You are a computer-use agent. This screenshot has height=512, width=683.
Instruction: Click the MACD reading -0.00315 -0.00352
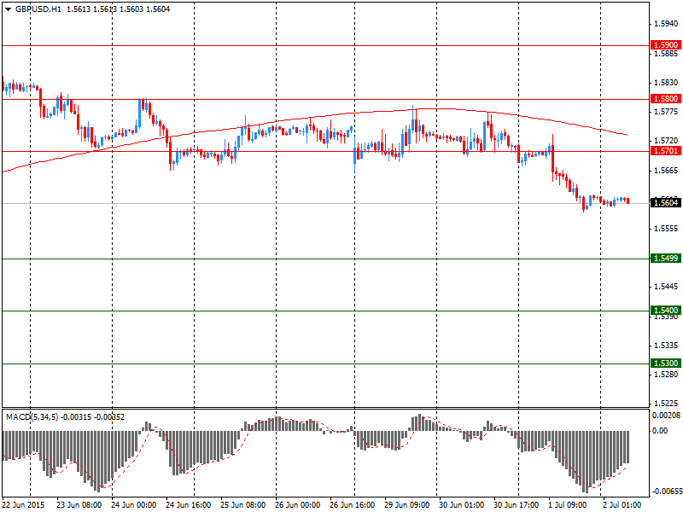[x=93, y=417]
